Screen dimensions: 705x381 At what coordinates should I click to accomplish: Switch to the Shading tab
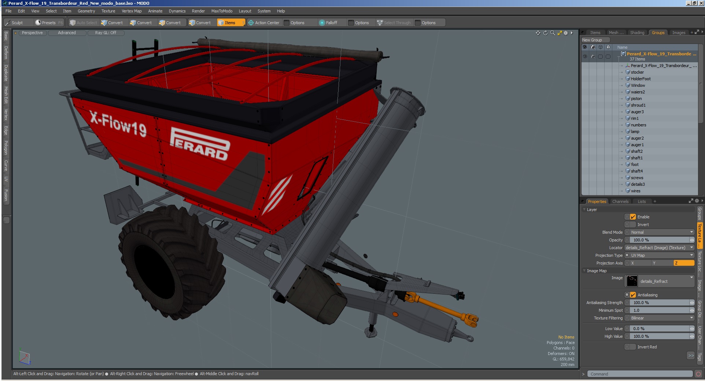coord(637,33)
